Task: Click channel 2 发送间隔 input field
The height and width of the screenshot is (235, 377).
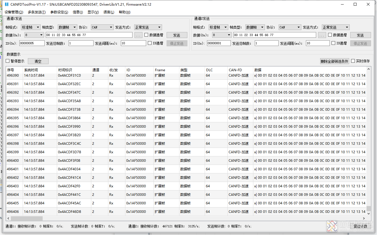Action: point(318,43)
